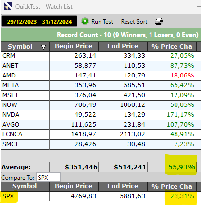Viewport: 201px width, 206px height.
Task: Click FCNCA end price 2113,02
Action: coord(132,134)
